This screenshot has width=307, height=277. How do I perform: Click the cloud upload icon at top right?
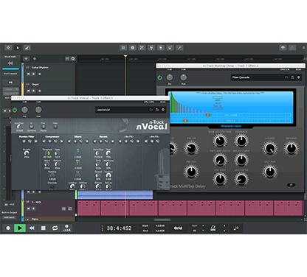283,48
